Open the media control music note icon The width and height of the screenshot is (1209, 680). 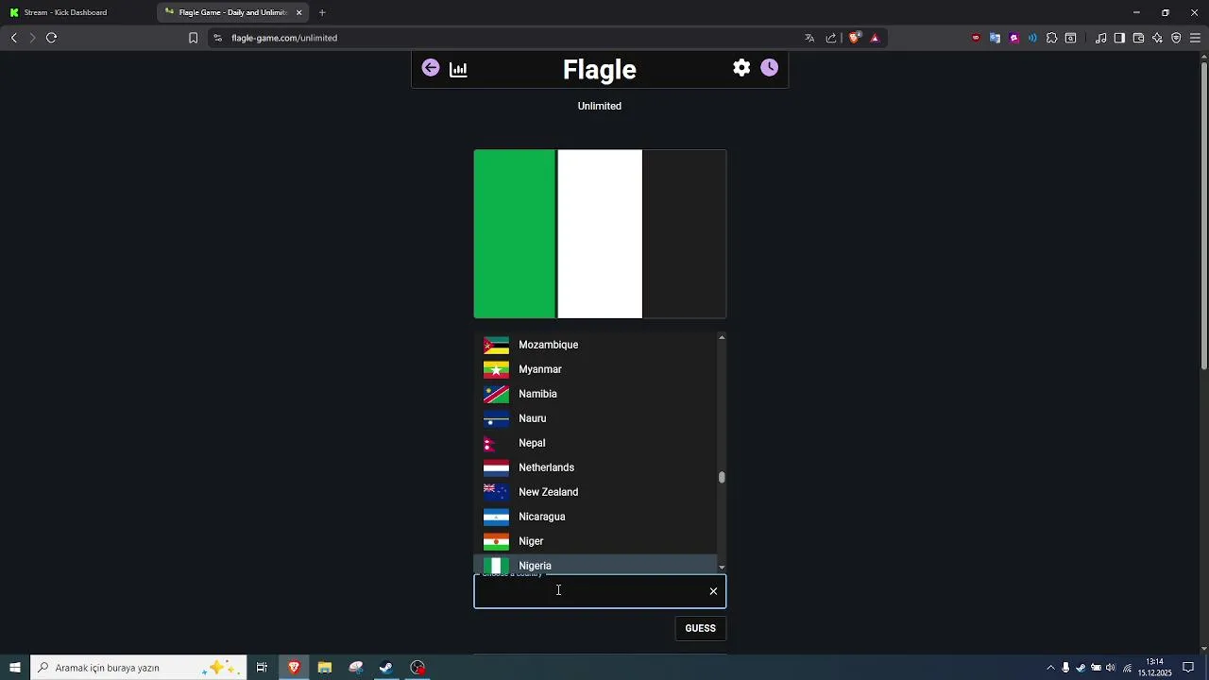tap(1101, 38)
